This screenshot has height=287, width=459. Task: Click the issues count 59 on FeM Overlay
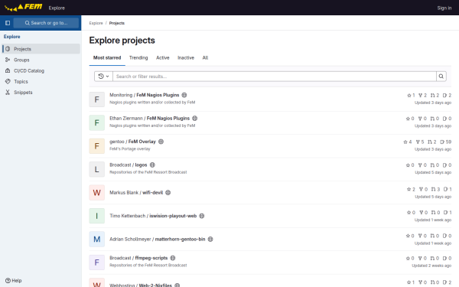click(445, 142)
